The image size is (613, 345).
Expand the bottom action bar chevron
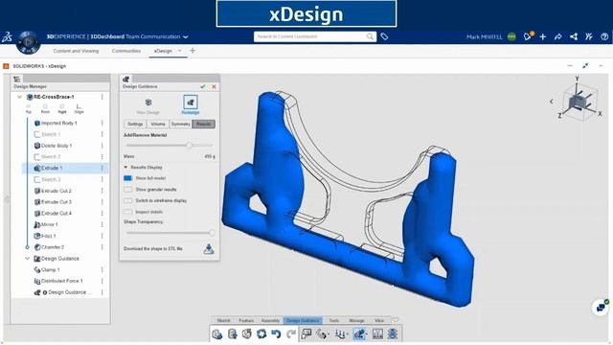click(396, 319)
